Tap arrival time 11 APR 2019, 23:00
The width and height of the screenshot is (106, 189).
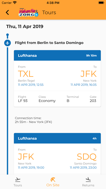83,168
